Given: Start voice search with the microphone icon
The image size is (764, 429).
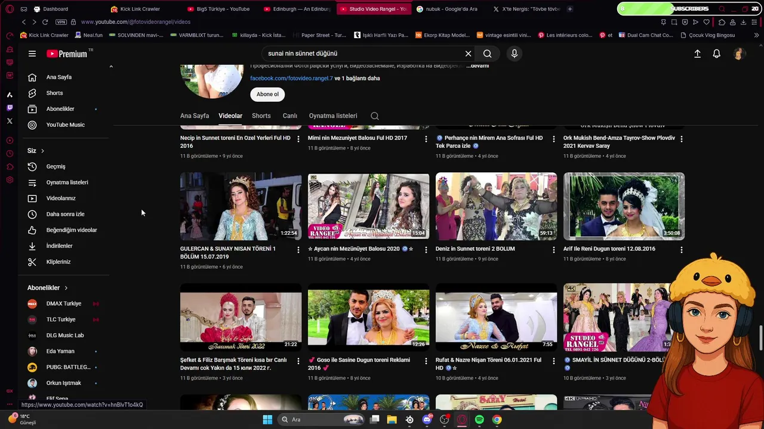Looking at the screenshot, I should pos(515,54).
